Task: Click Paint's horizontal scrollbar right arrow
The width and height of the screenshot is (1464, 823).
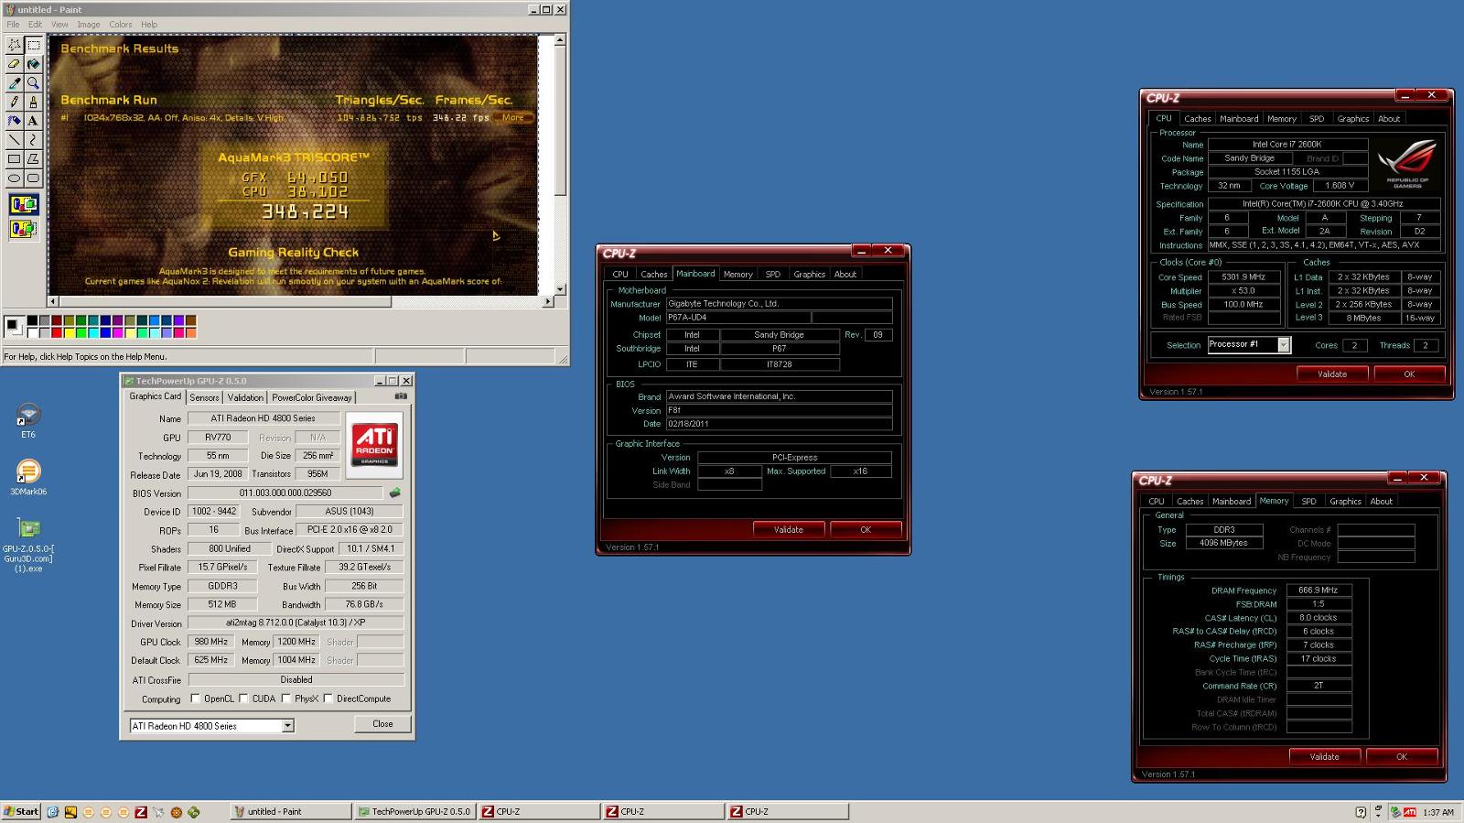Action: coord(548,301)
